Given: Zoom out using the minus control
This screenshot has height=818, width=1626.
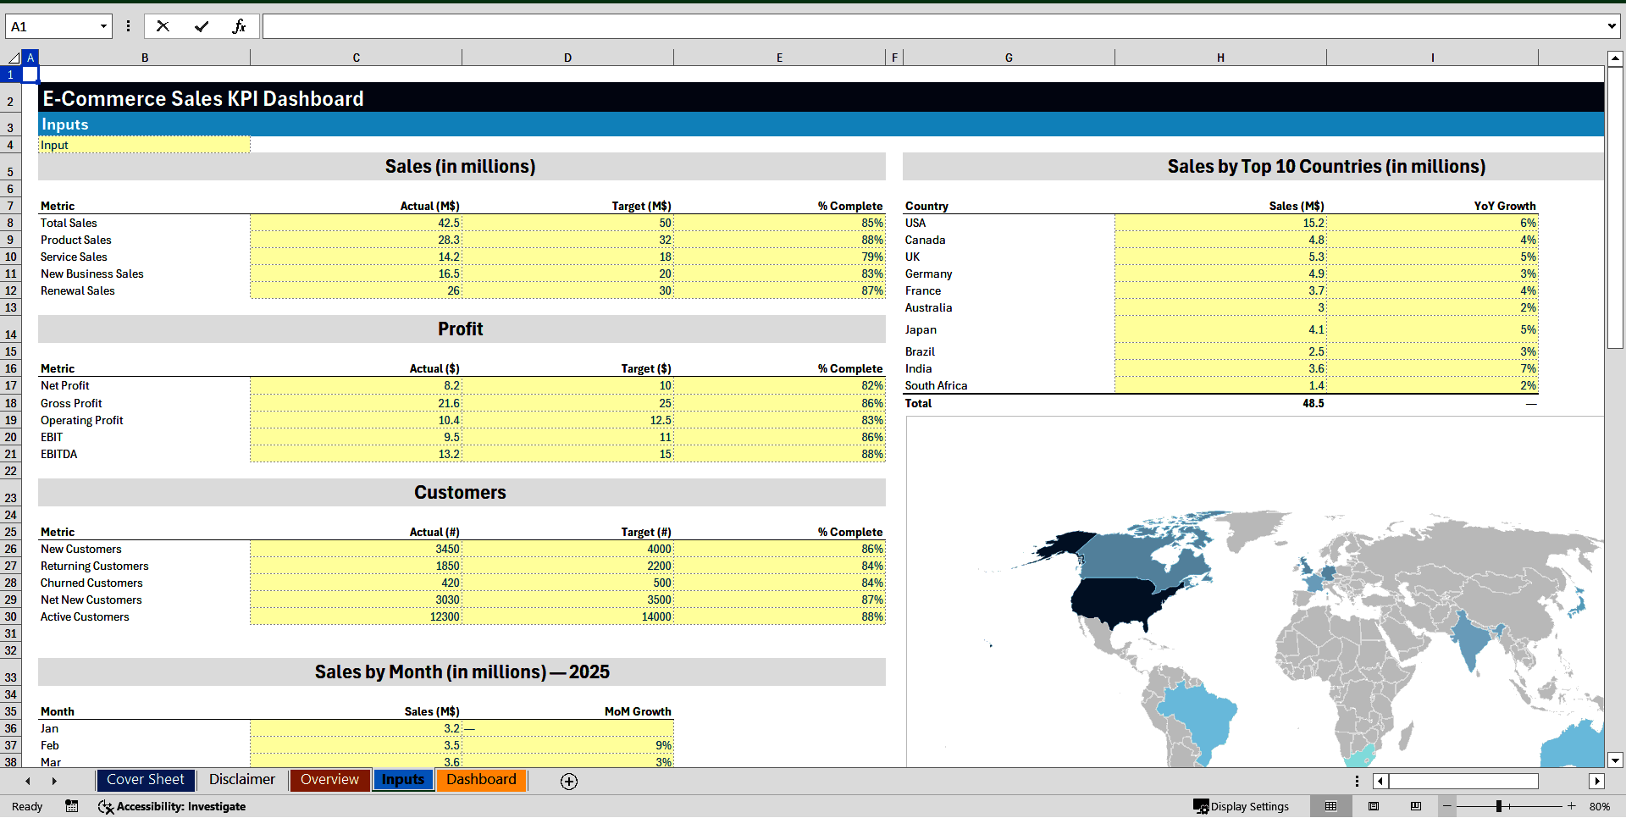Looking at the screenshot, I should click(1448, 806).
